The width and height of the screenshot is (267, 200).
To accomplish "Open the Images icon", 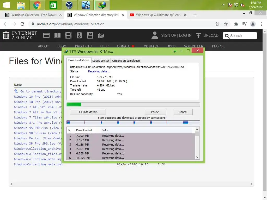I will click(101, 35).
